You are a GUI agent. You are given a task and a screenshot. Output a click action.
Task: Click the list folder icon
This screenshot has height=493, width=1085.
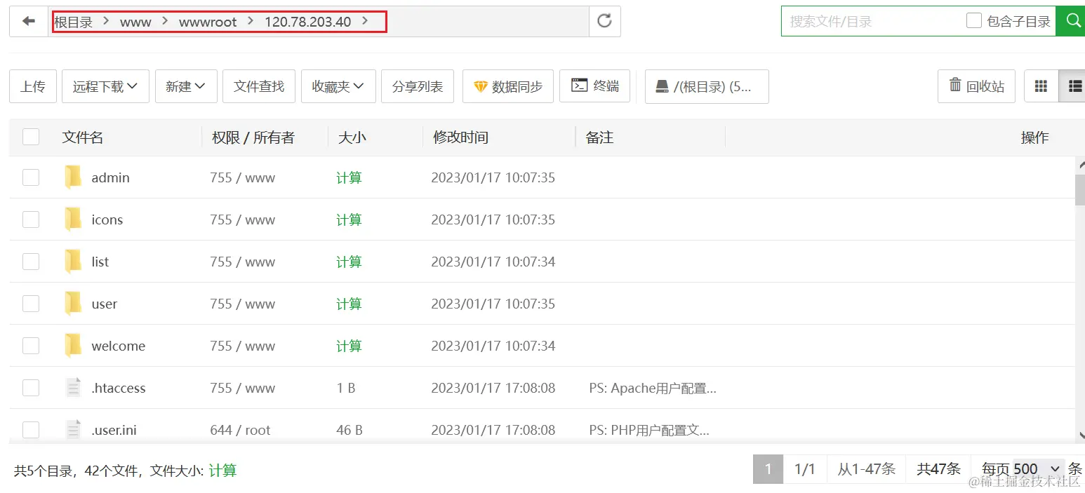(73, 262)
